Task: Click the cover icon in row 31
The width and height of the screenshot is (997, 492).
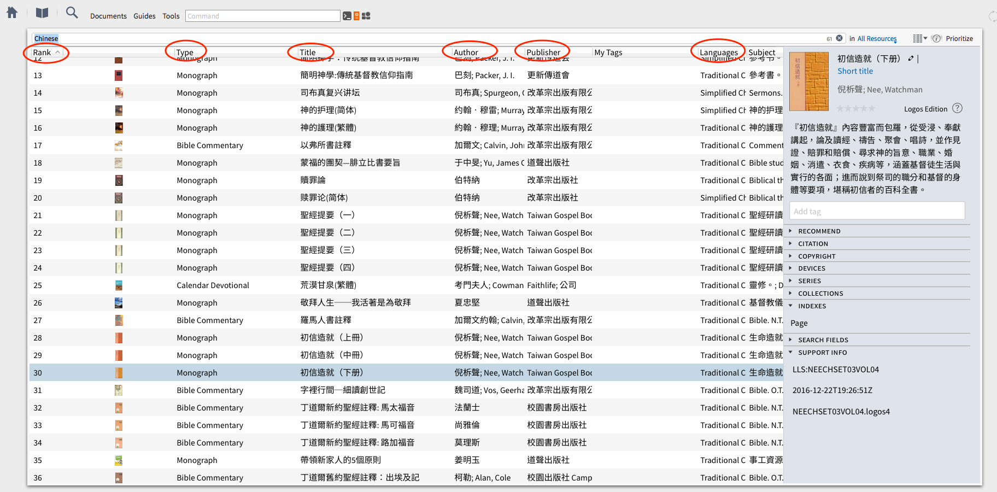Action: [119, 390]
